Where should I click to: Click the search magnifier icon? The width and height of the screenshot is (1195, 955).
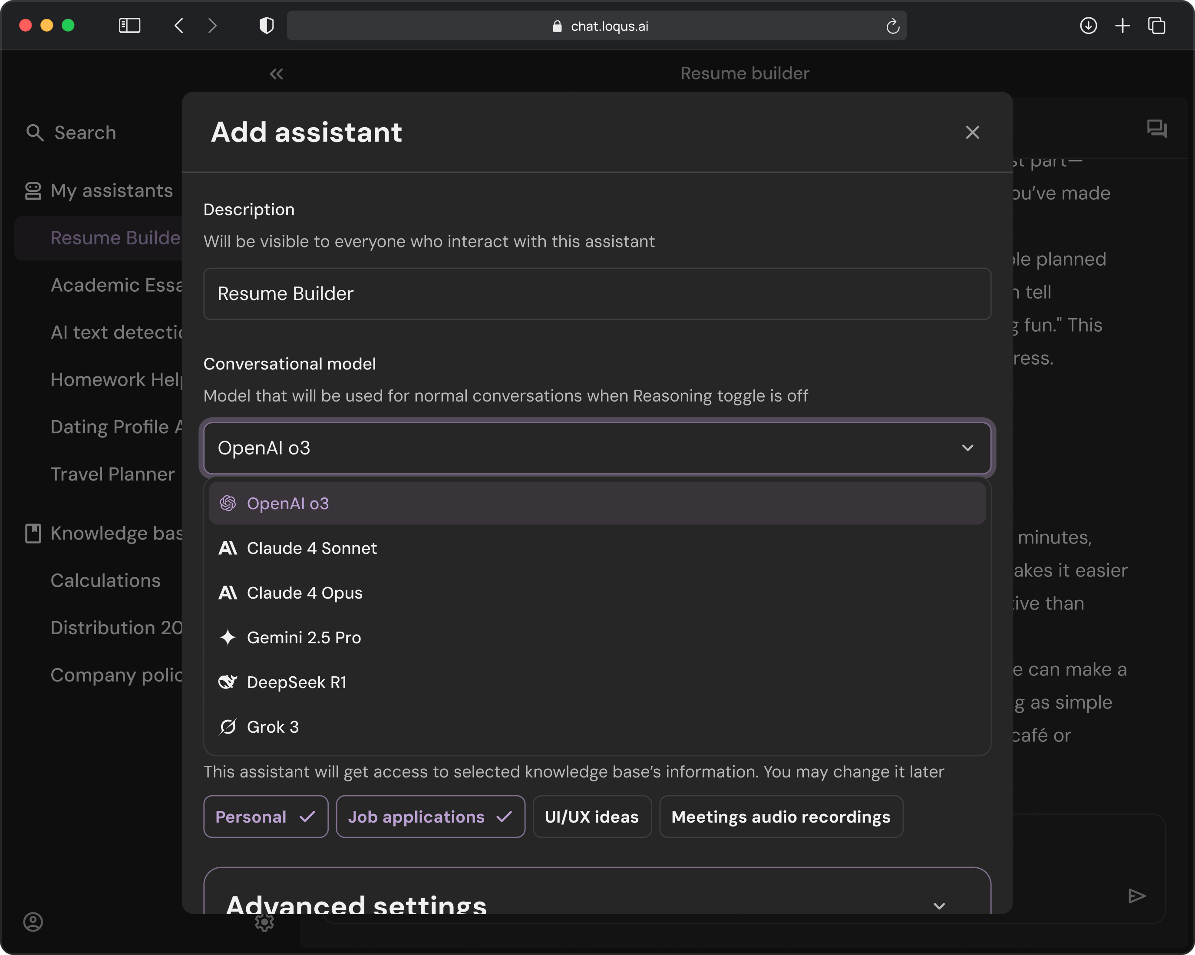tap(35, 132)
